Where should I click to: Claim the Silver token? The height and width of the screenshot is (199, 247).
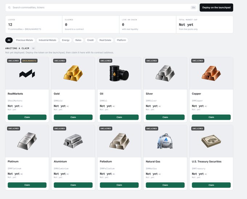[165, 117]
